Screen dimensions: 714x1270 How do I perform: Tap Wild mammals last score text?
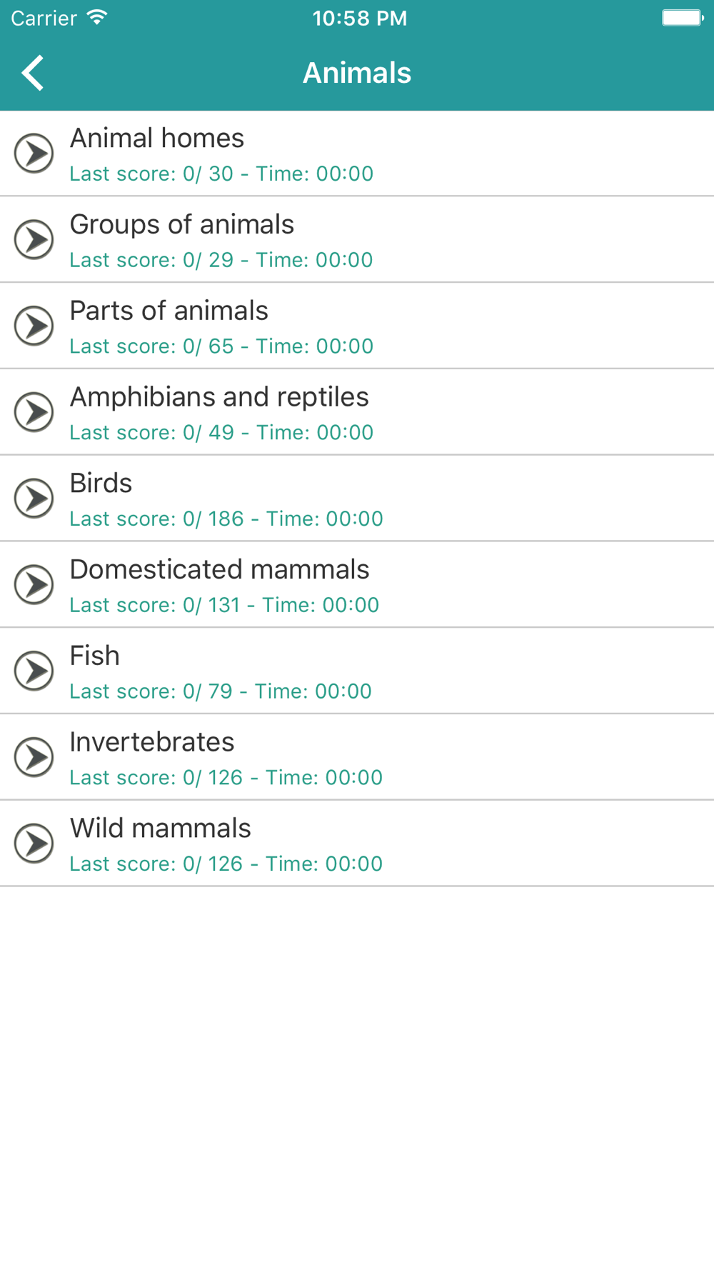[226, 864]
